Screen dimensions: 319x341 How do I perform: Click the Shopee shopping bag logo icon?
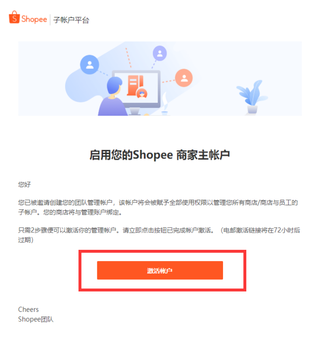tap(14, 17)
